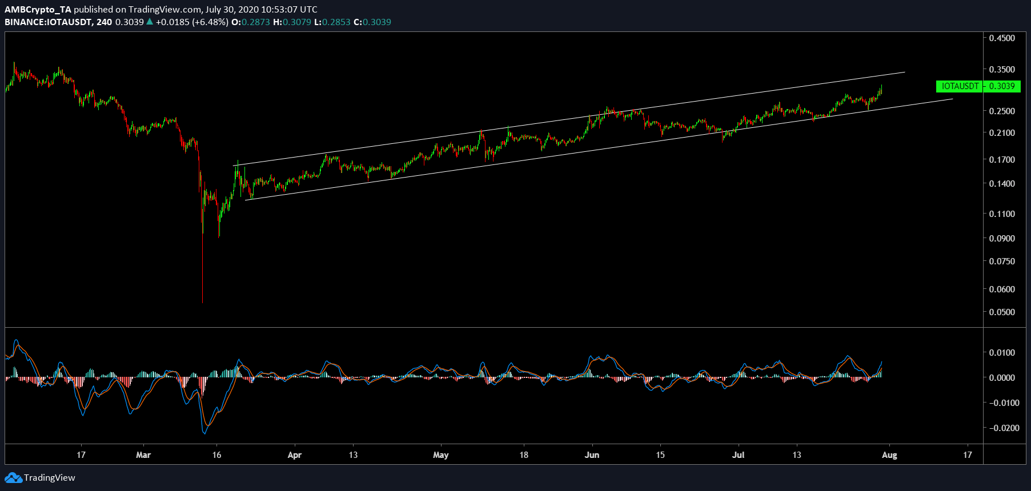Click the long red wick at March crash low
The width and height of the screenshot is (1031, 491).
tap(202, 268)
